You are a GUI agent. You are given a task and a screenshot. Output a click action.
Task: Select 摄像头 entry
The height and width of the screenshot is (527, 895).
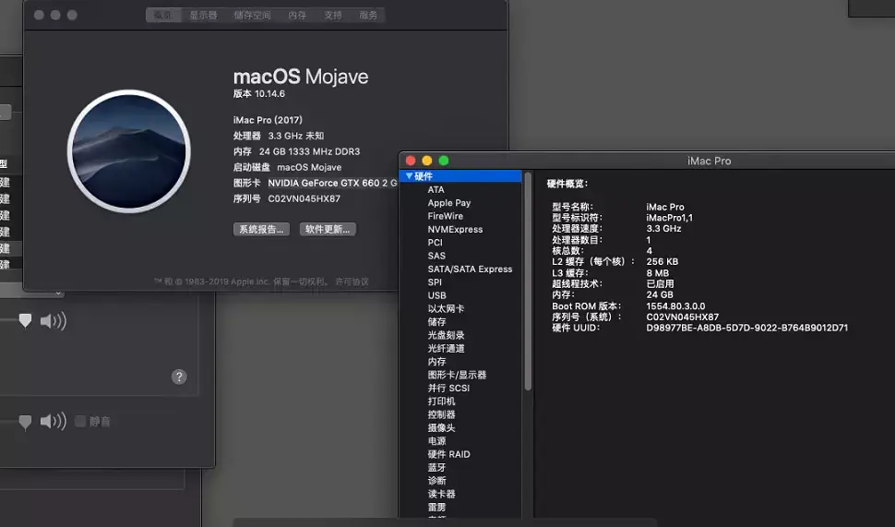441,427
